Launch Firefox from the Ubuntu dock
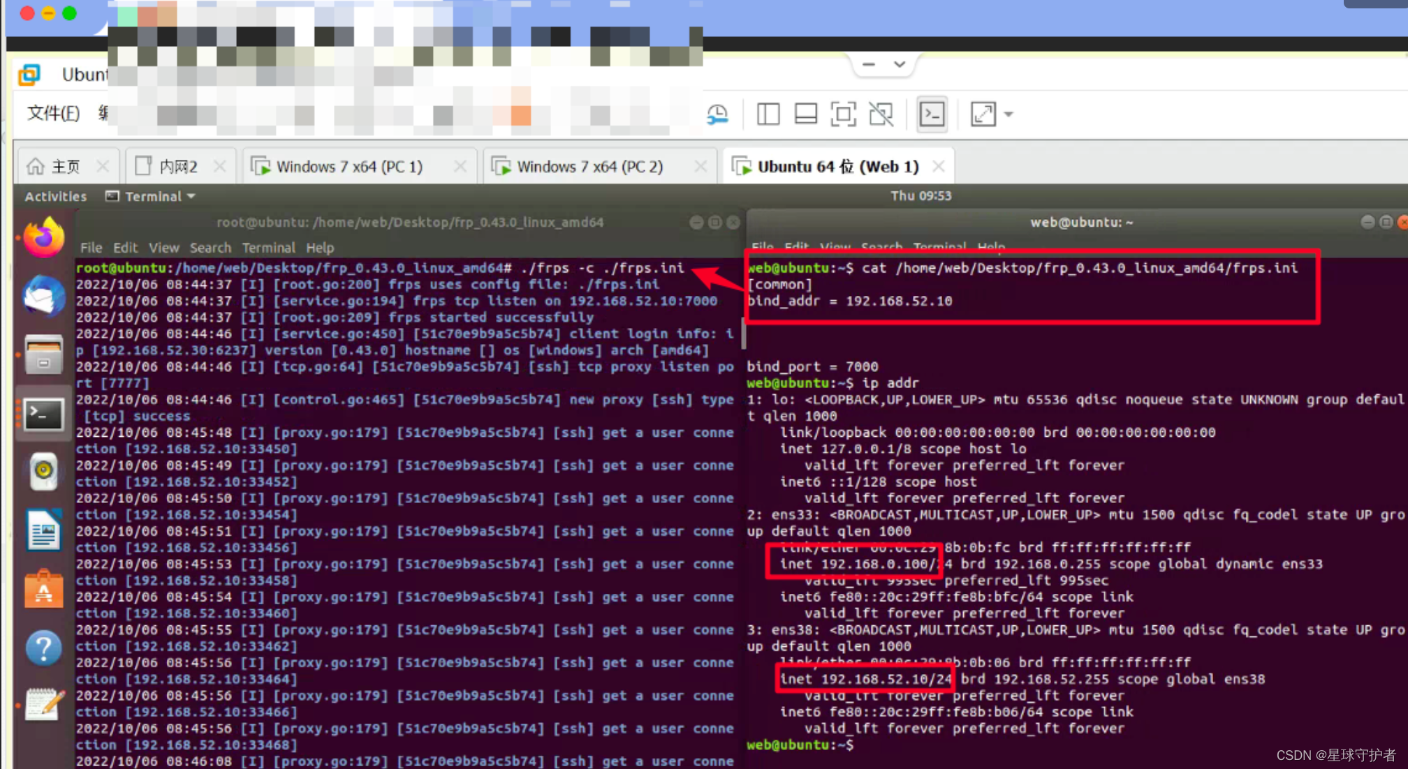 [43, 237]
